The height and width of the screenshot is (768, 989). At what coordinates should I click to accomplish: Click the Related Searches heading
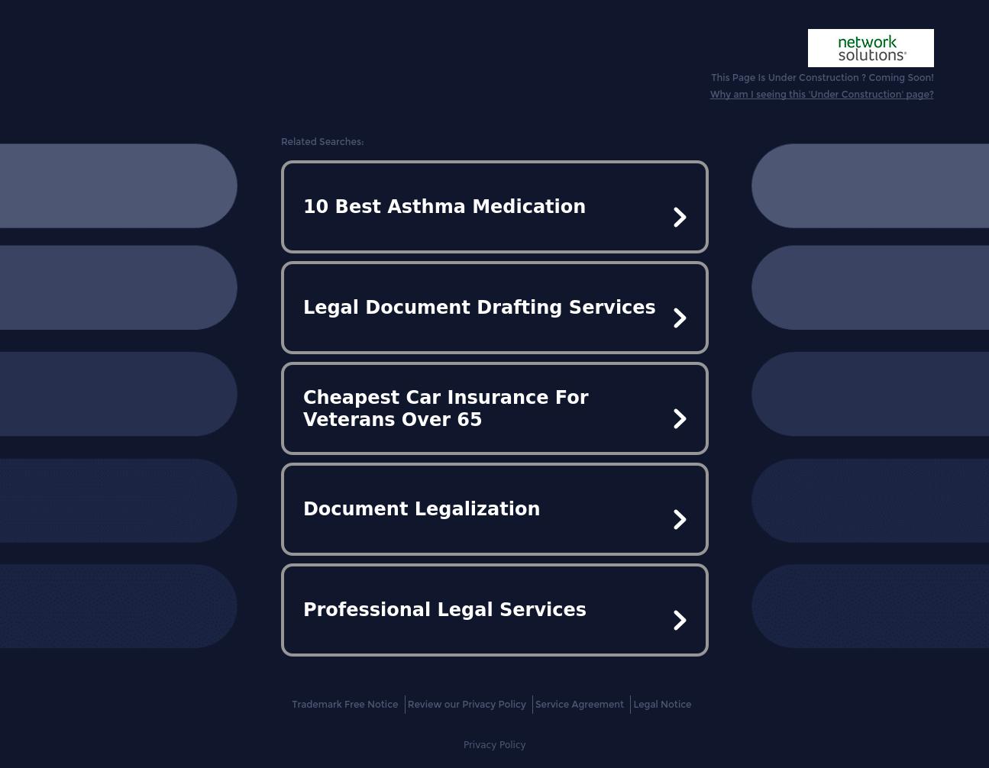[x=322, y=141]
